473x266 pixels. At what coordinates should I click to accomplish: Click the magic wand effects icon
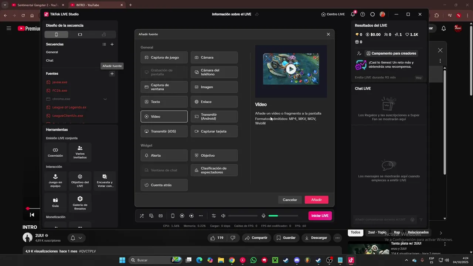click(x=142, y=216)
